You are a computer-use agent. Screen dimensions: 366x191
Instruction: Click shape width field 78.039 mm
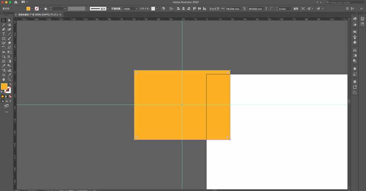pyautogui.click(x=233, y=9)
